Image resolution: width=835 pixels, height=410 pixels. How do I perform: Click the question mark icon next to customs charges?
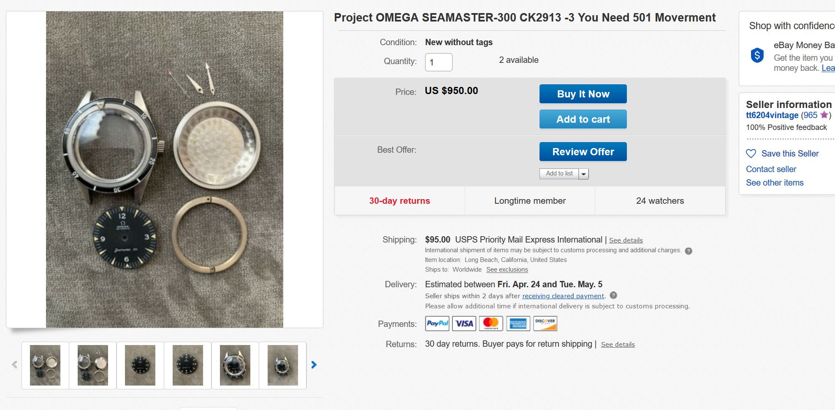pos(689,251)
